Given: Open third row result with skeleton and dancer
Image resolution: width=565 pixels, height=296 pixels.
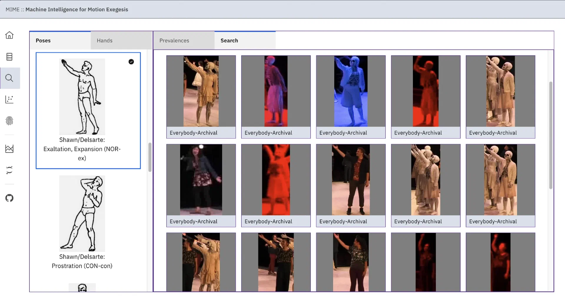Looking at the screenshot, I should pyautogui.click(x=201, y=262).
